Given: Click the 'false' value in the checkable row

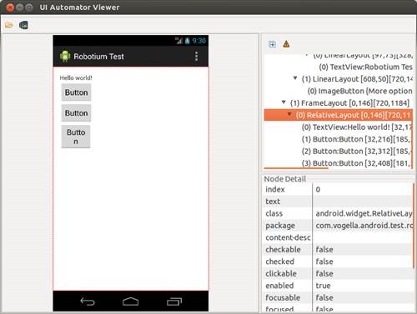Looking at the screenshot, I should [x=363, y=249].
